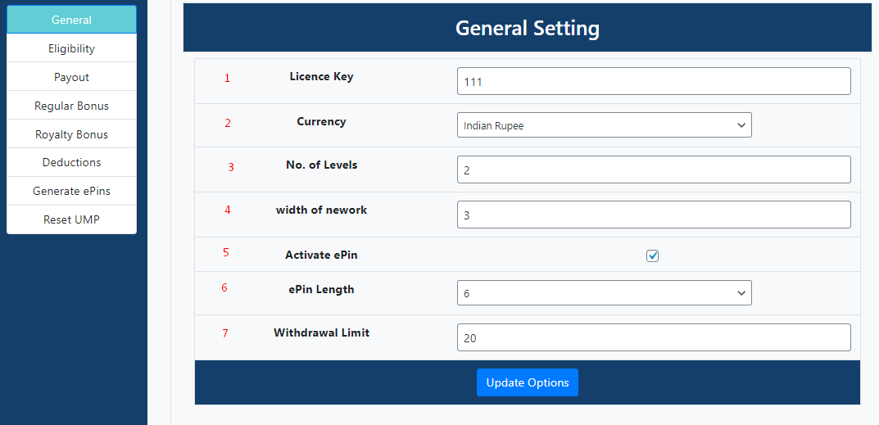879x425 pixels.
Task: Open the Reset UMP tab
Action: pyautogui.click(x=71, y=219)
